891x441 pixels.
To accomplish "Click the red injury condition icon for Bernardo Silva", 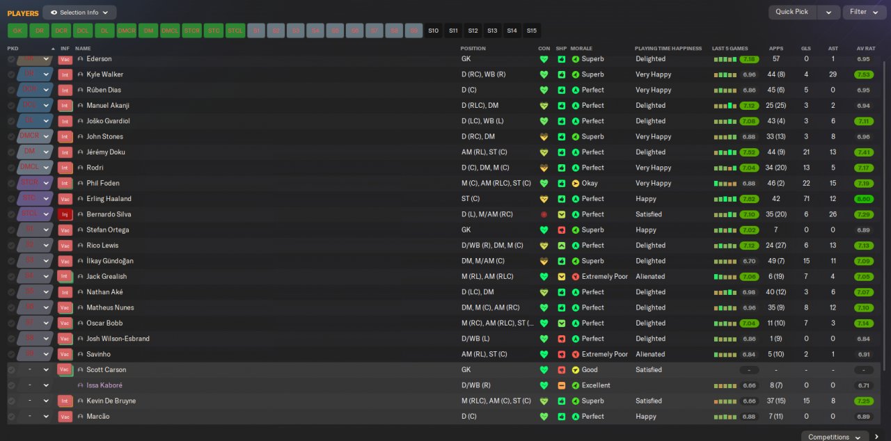I will 544,214.
